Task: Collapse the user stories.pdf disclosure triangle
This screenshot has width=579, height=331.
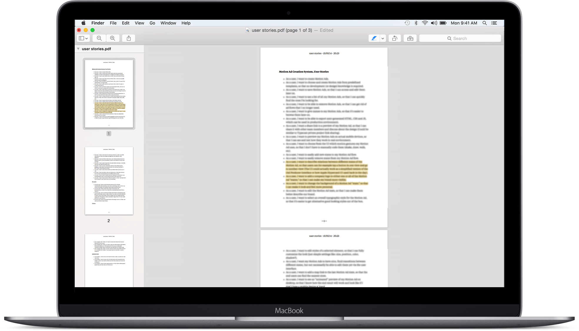Action: coord(78,49)
